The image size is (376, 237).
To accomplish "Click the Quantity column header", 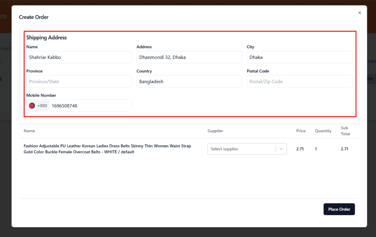I will 323,131.
